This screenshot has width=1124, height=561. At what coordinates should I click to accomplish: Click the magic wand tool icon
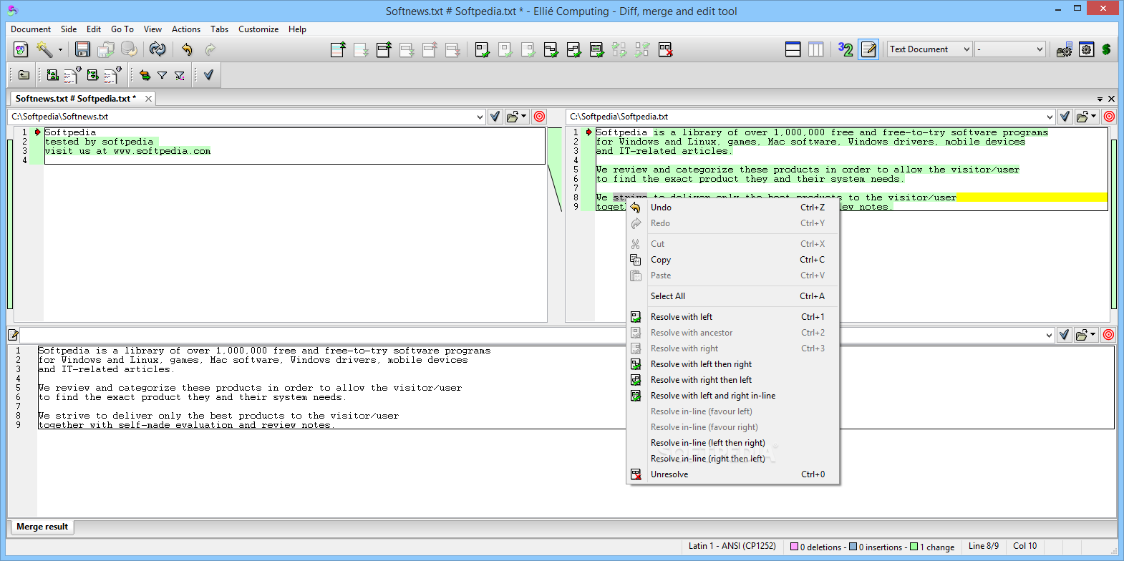pyautogui.click(x=44, y=49)
